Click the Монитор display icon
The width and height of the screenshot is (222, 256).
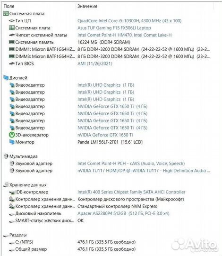click(12, 142)
